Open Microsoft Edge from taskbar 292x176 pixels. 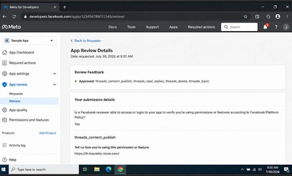pos(109,169)
